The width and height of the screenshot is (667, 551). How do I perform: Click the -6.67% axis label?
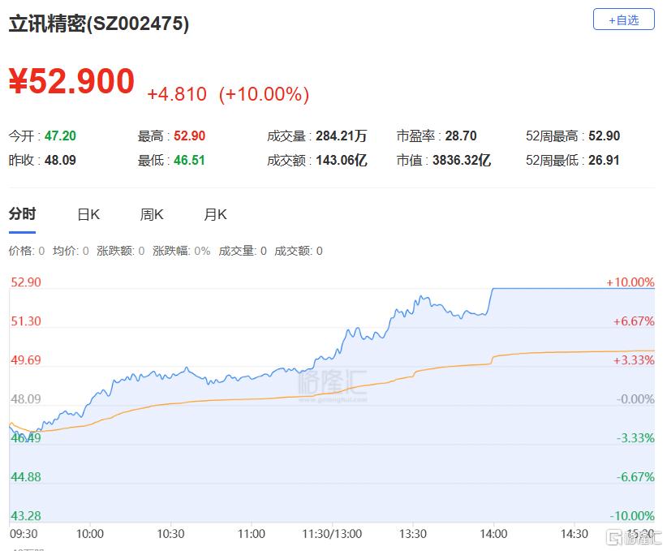(x=635, y=477)
